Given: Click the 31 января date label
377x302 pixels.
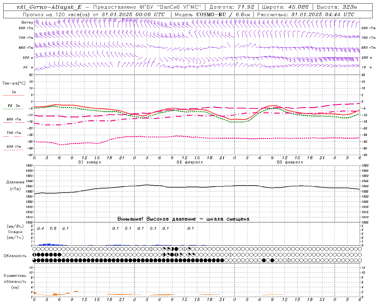Looking at the screenshot, I should tap(89, 162).
